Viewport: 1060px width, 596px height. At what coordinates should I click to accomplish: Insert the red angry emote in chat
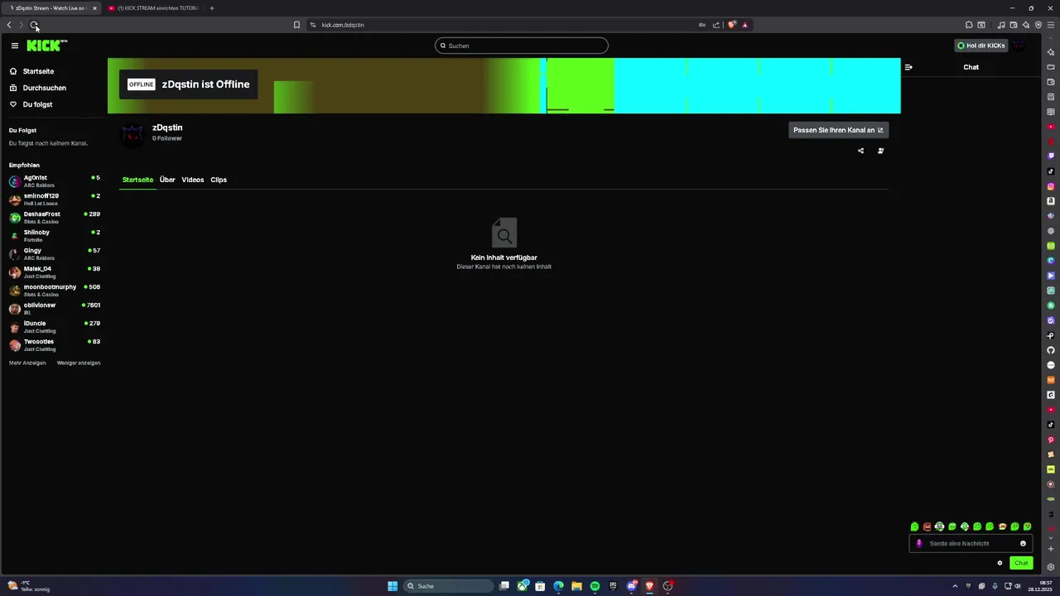(927, 526)
